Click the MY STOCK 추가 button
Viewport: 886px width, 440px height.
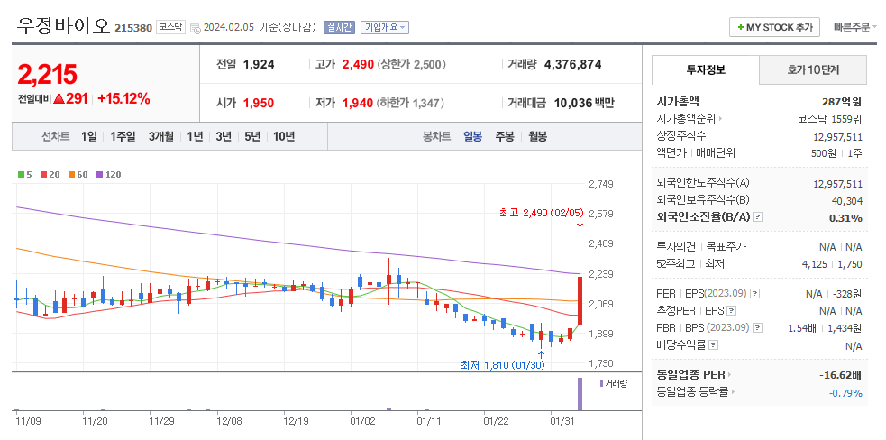pos(774,27)
